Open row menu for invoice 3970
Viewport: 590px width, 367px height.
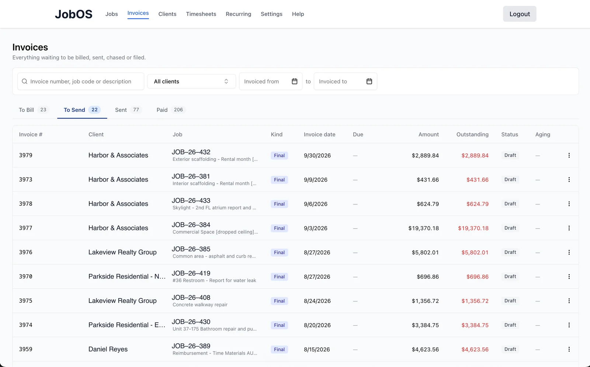pyautogui.click(x=569, y=276)
